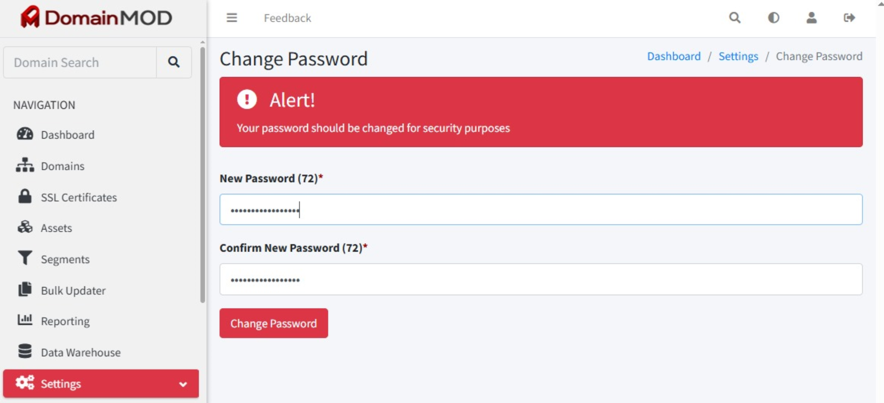
Task: Click the Bulk Updater copy icon
Action: click(25, 289)
